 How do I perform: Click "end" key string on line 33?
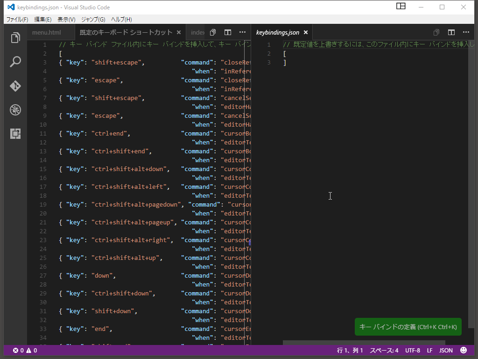tap(100, 329)
